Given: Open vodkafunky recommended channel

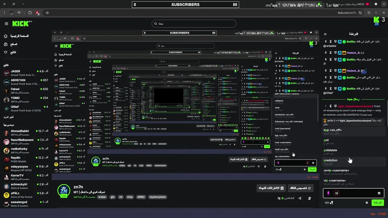Looking at the screenshot, I should 26,150.
